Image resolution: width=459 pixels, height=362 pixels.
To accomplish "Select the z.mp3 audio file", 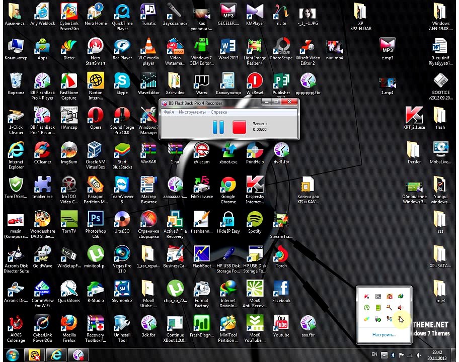I will 388,49.
